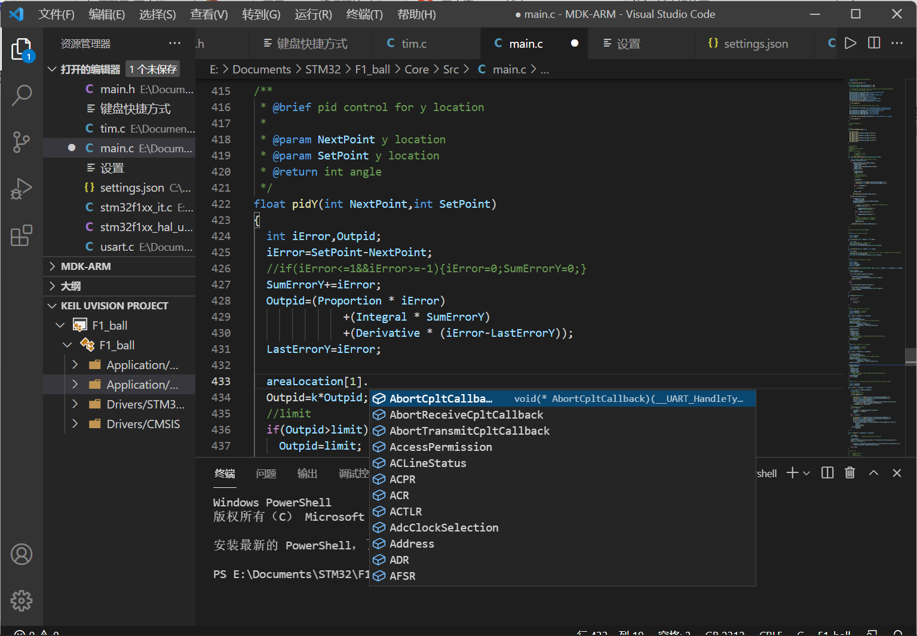This screenshot has width=917, height=636.
Task: Open the Extensions view
Action: [x=22, y=236]
